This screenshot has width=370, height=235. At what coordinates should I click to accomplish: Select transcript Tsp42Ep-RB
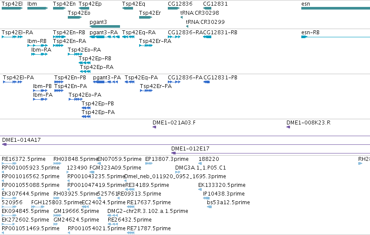click(84, 63)
